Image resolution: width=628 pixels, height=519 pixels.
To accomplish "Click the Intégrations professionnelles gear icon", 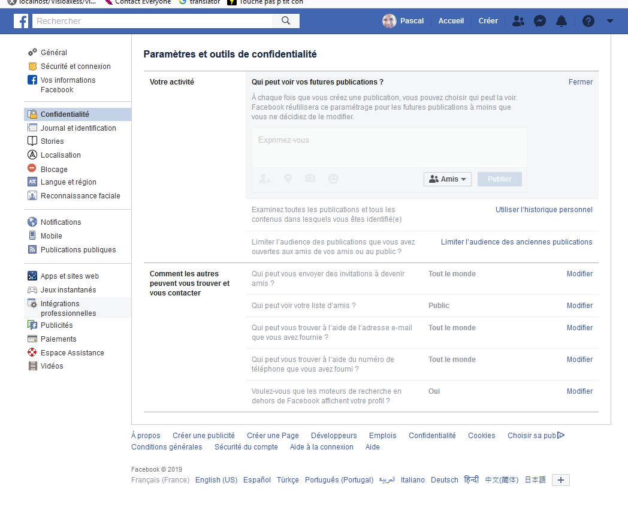I will pos(32,304).
